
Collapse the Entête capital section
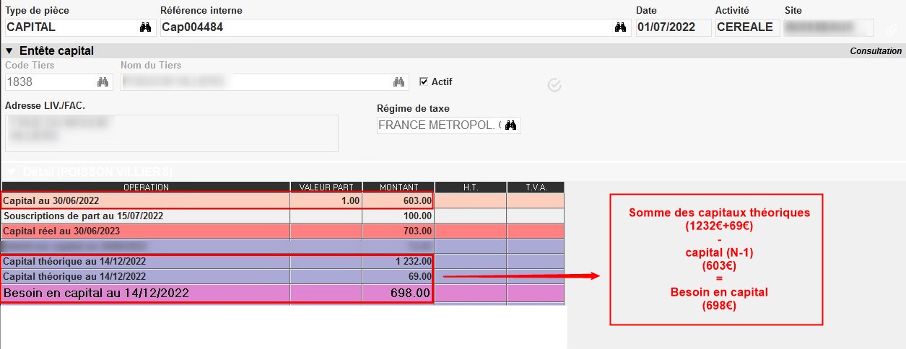click(9, 51)
